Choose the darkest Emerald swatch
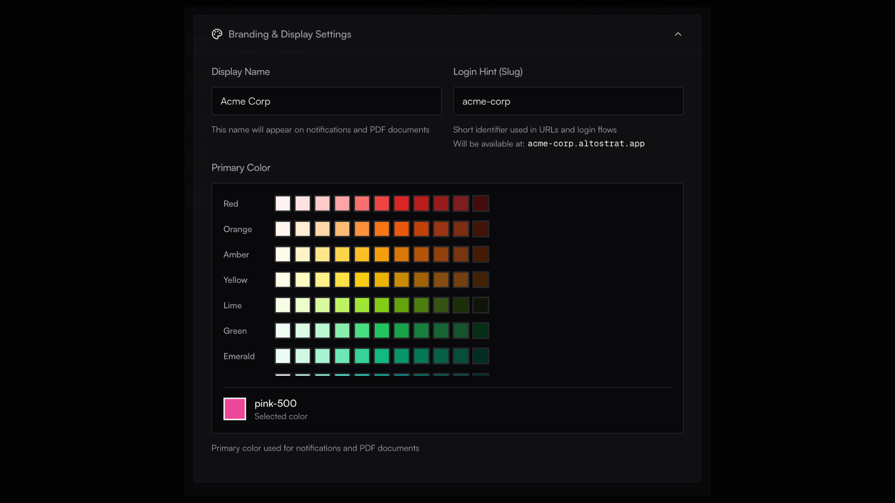Viewport: 895px width, 503px height. pyautogui.click(x=481, y=356)
